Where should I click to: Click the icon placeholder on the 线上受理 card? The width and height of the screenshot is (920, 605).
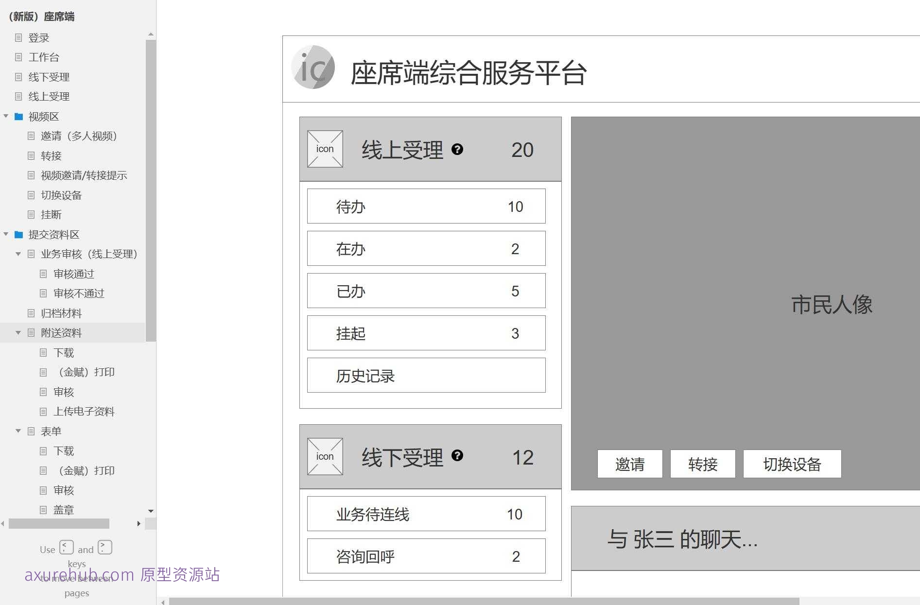coord(324,149)
